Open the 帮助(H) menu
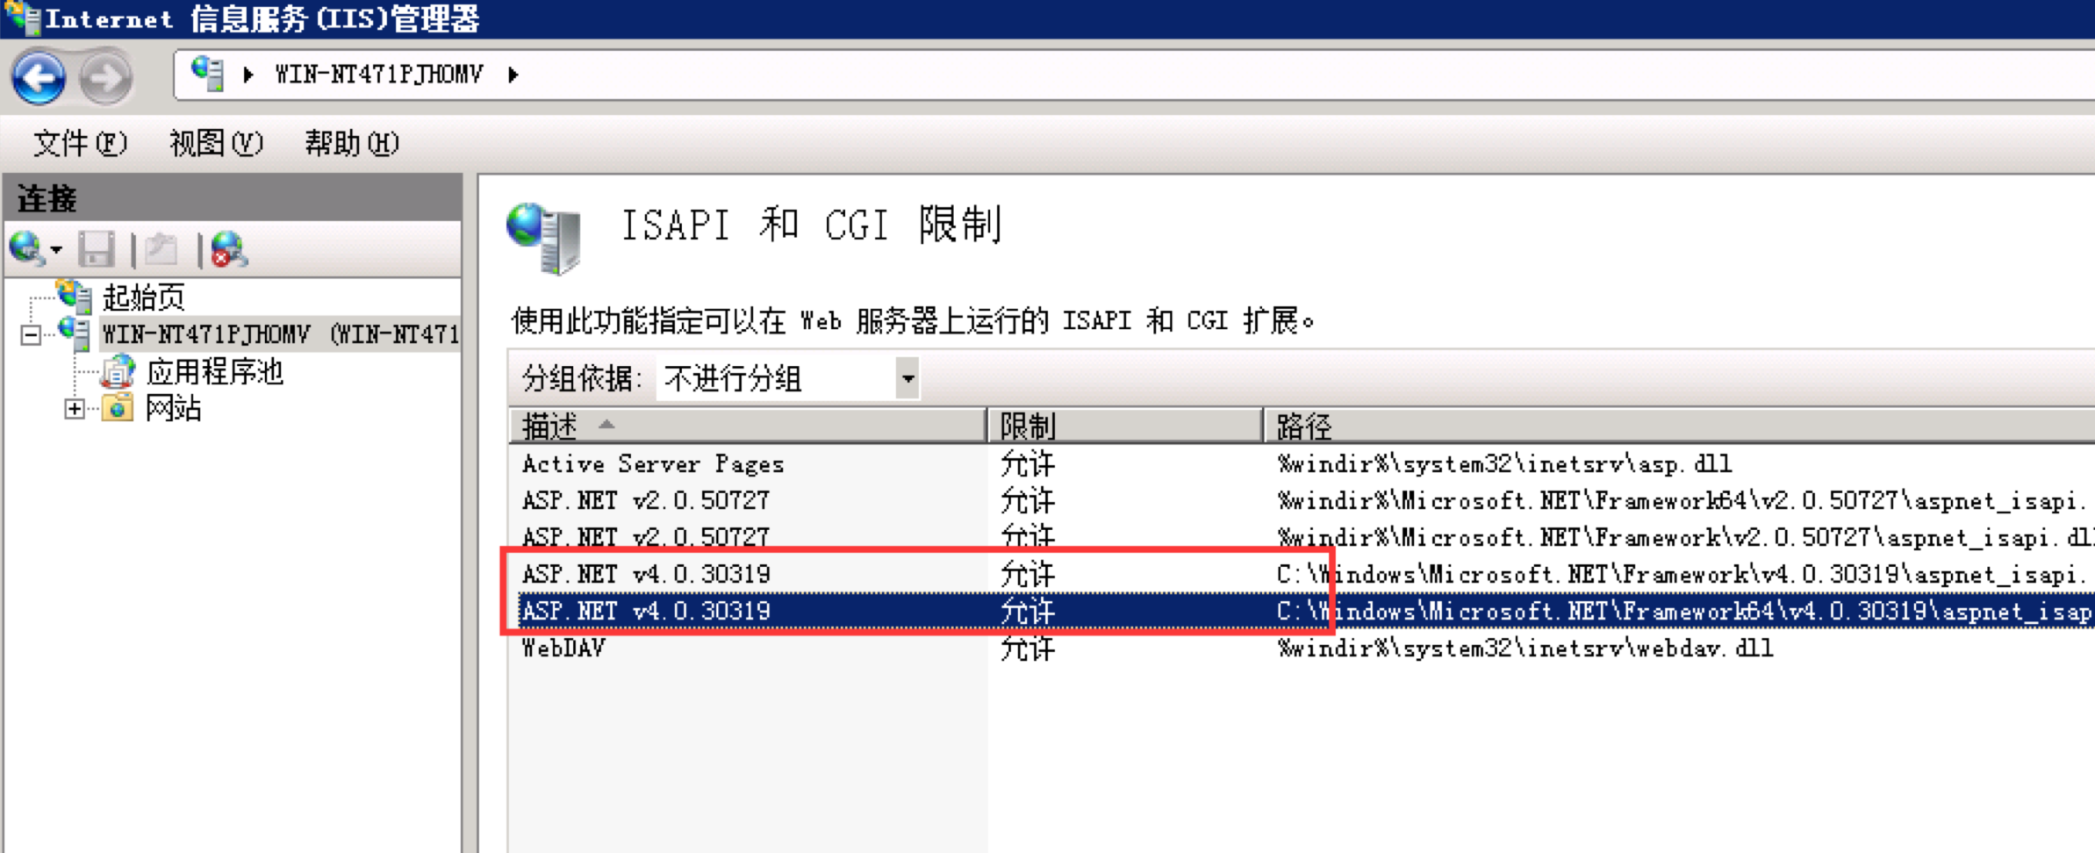Image resolution: width=2095 pixels, height=853 pixels. [x=352, y=143]
